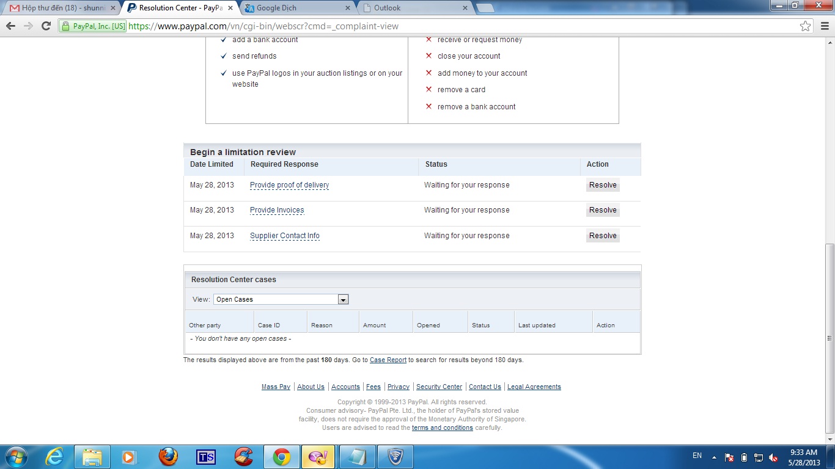Open the TS application on the taskbar
Screen dimensions: 835x469
[x=206, y=457]
